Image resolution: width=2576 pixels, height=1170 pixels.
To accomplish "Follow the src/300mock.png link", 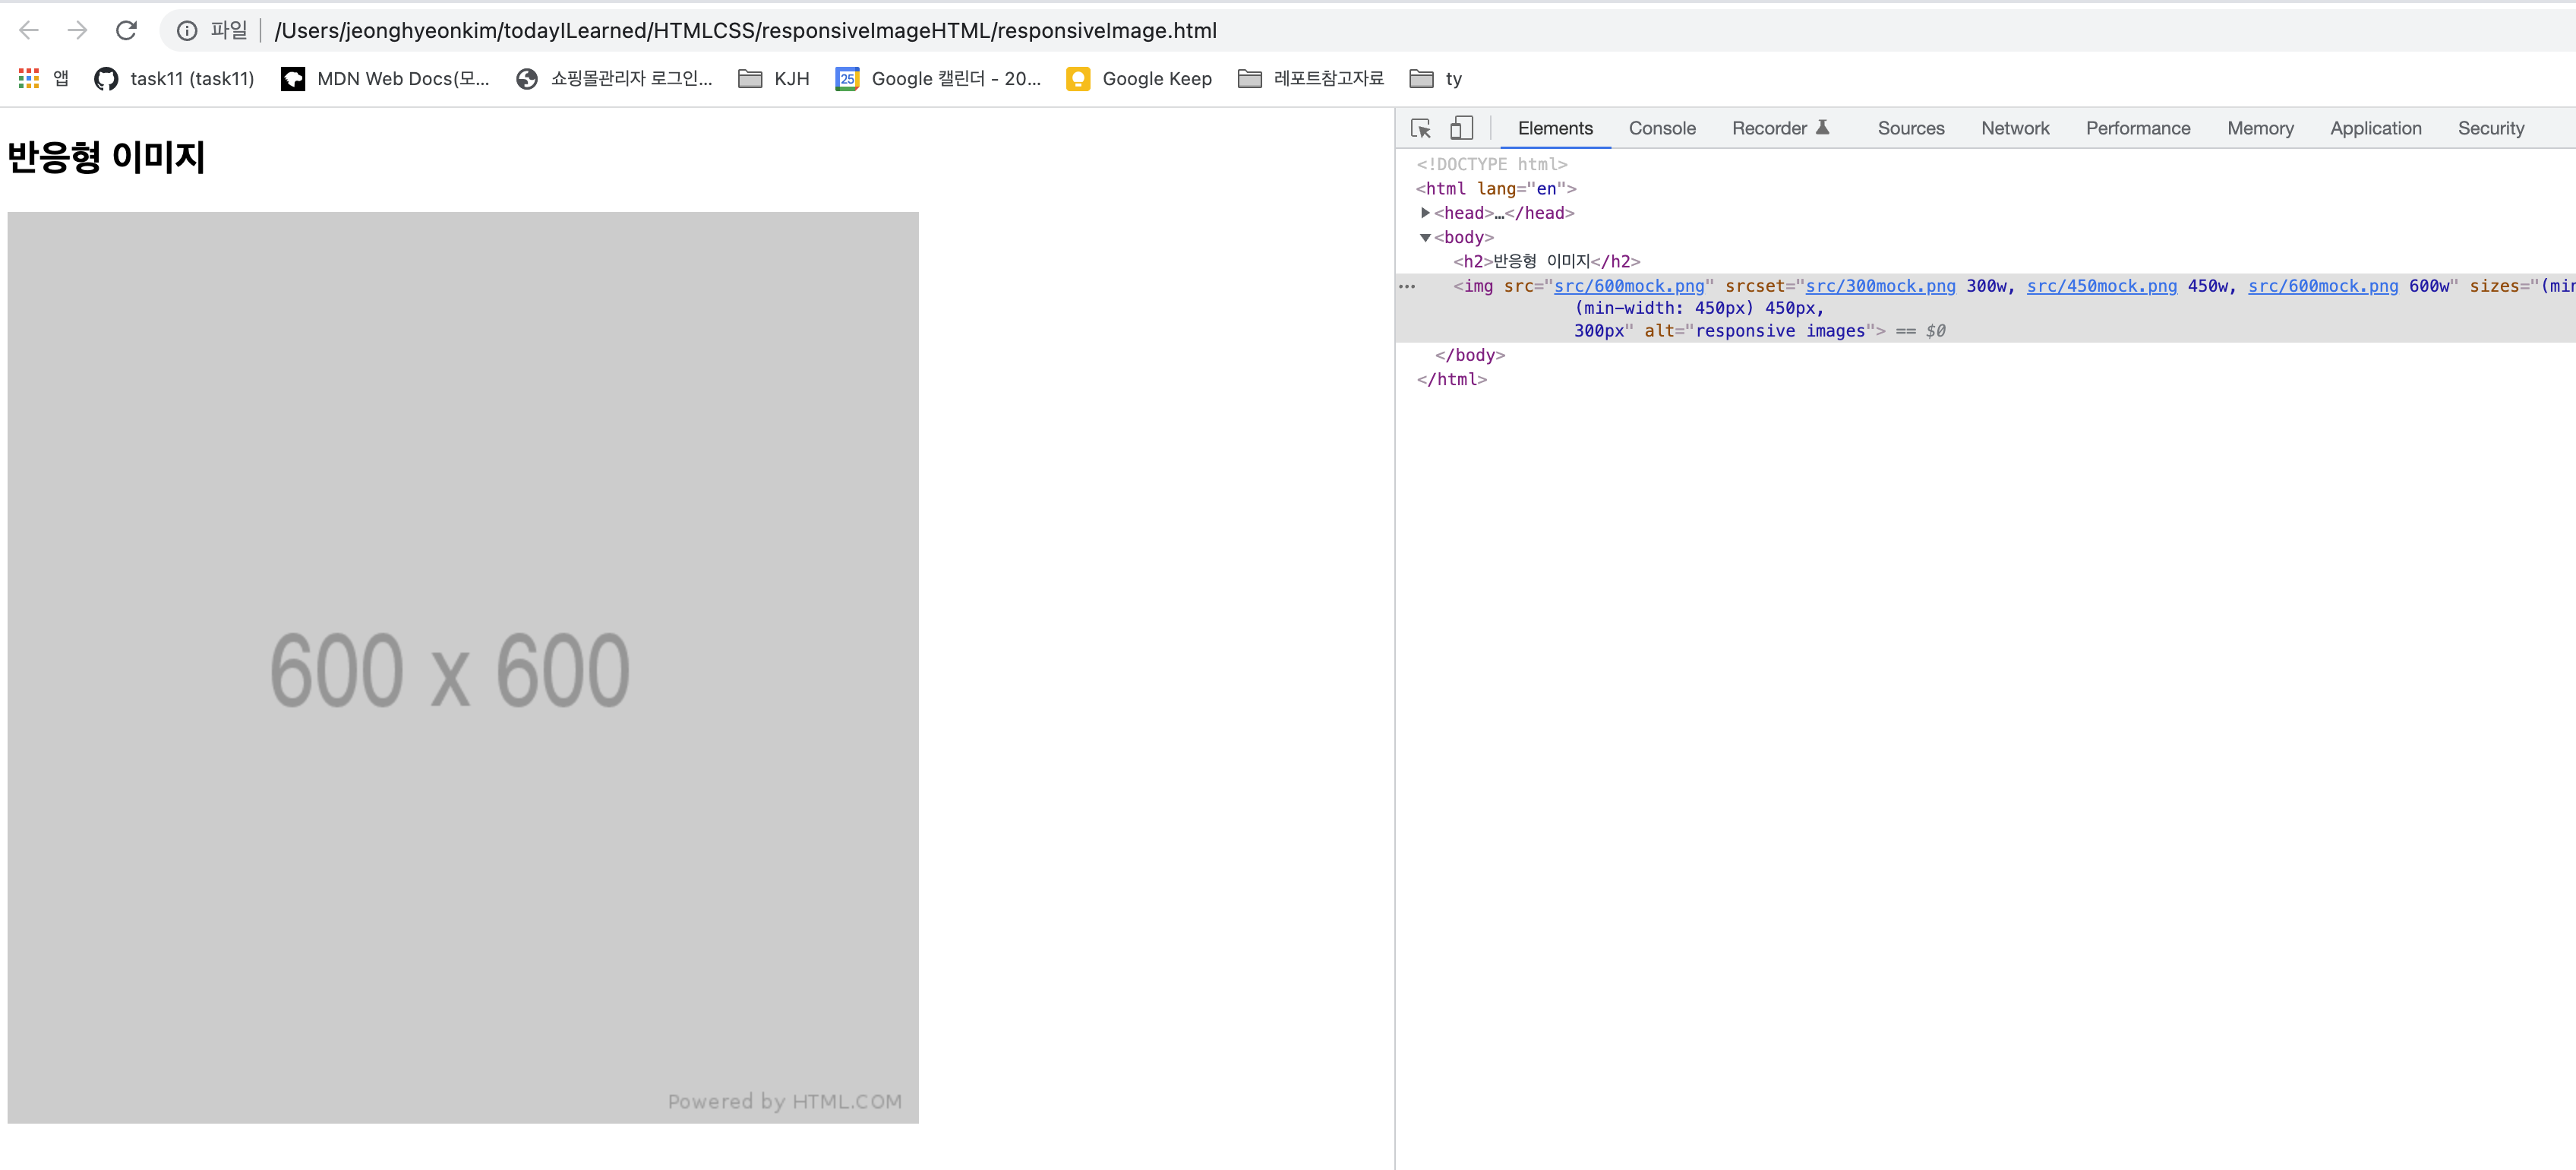I will (x=1879, y=286).
